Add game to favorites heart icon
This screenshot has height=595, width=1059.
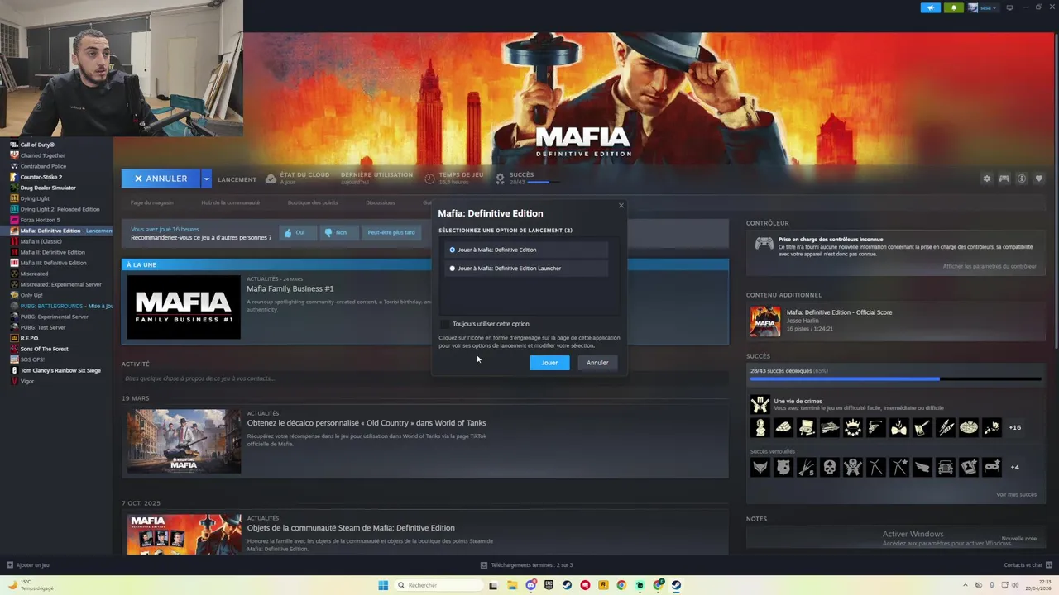(x=1039, y=178)
